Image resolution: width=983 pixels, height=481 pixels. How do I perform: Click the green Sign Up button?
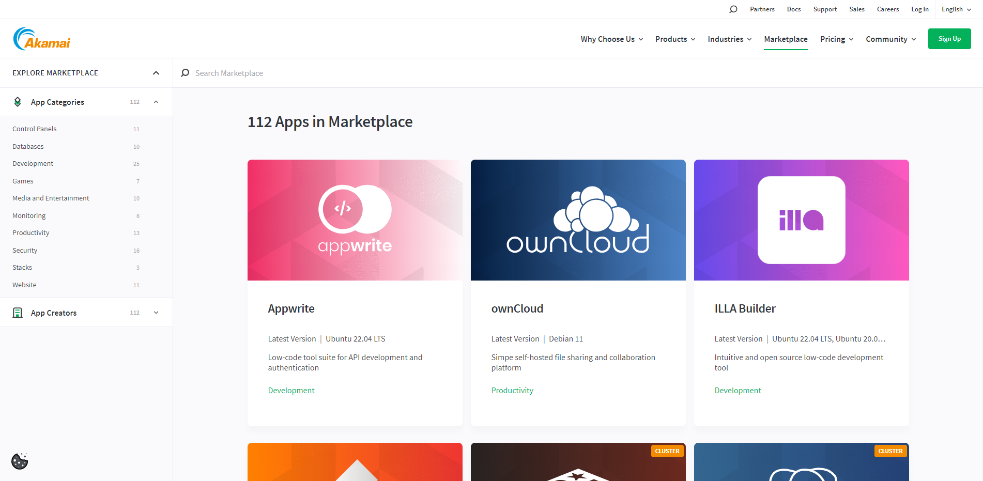tap(949, 39)
